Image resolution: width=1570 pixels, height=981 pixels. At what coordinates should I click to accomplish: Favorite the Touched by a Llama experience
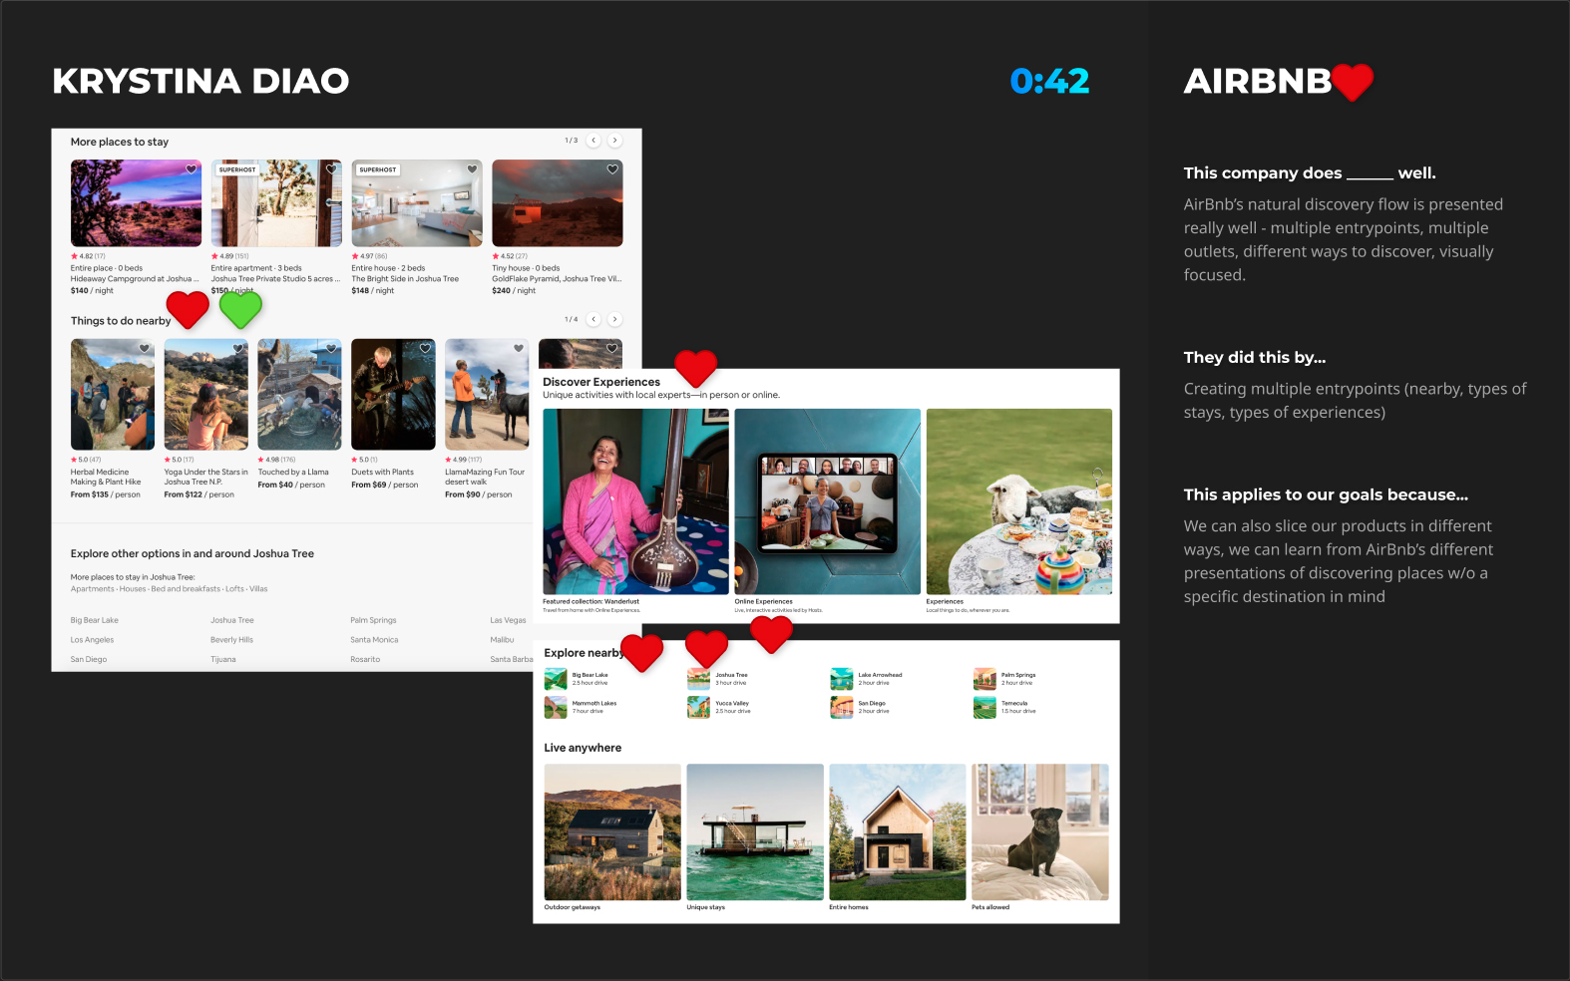pos(332,348)
